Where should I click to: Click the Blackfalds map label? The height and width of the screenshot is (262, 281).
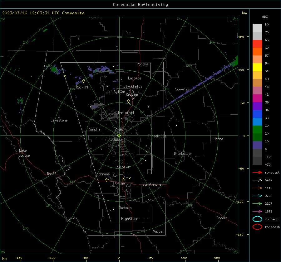pos(133,86)
